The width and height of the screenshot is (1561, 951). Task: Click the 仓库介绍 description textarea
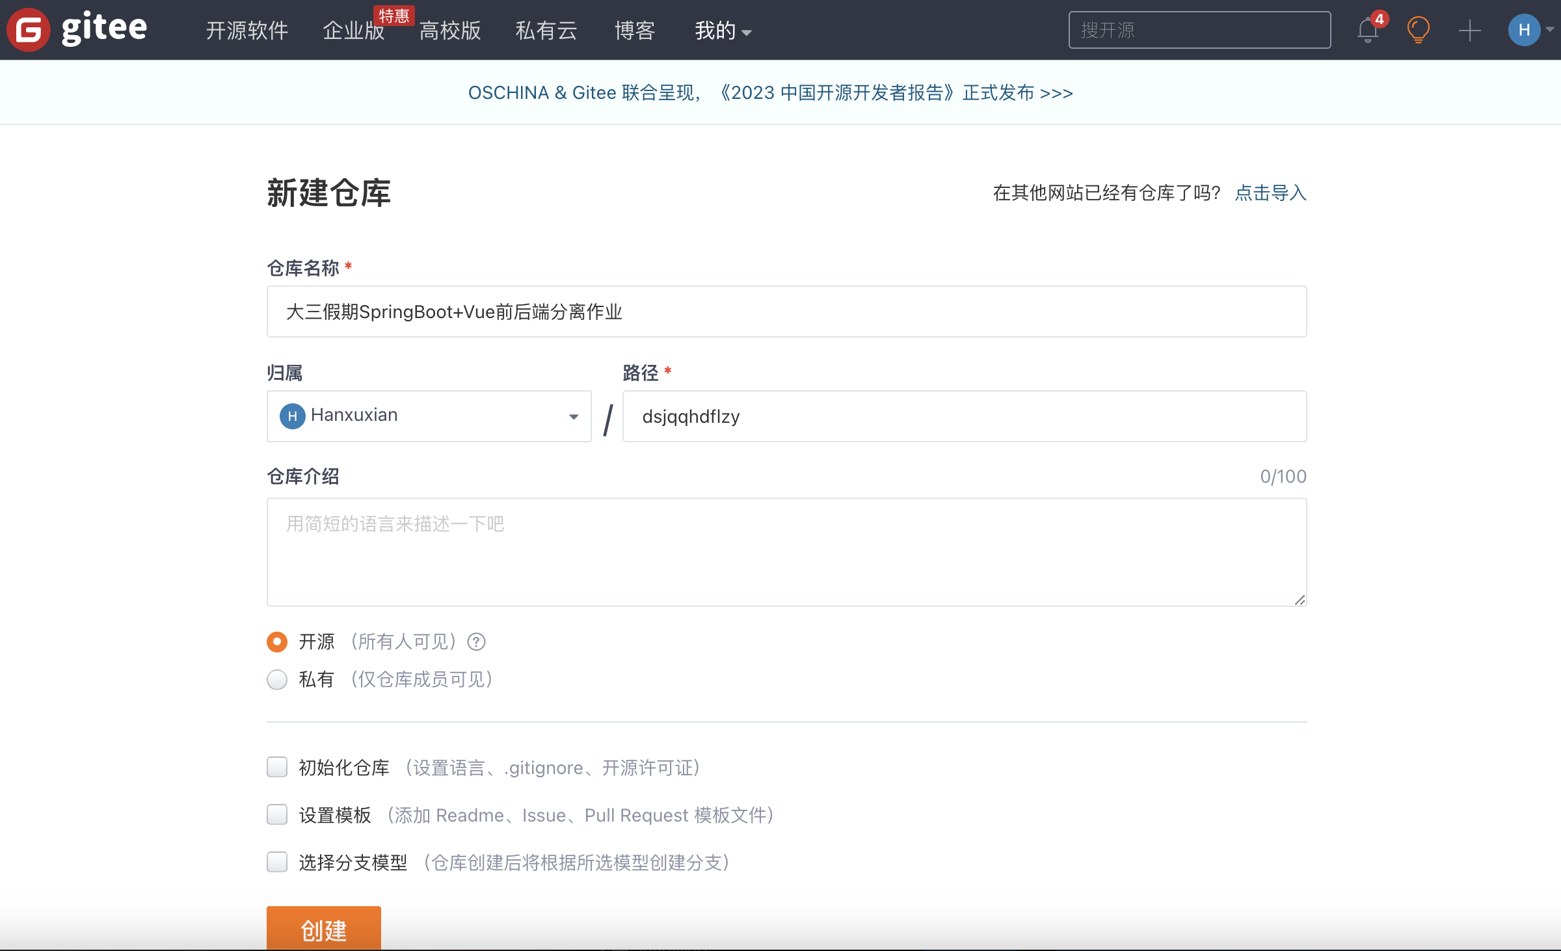point(786,552)
